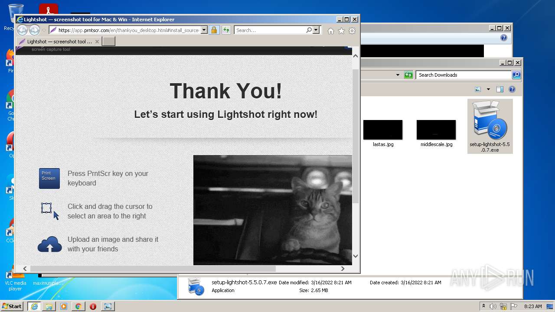Click the cat screenshot preview image

click(273, 210)
